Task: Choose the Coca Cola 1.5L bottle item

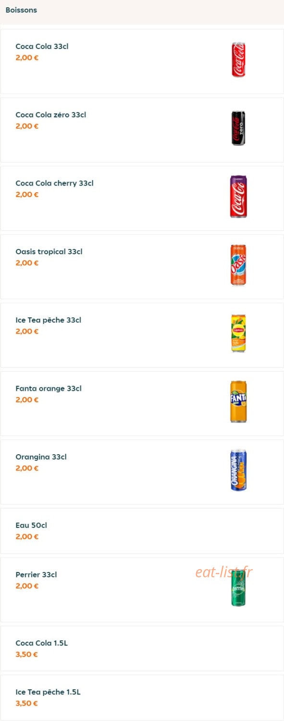Action: pos(142,648)
